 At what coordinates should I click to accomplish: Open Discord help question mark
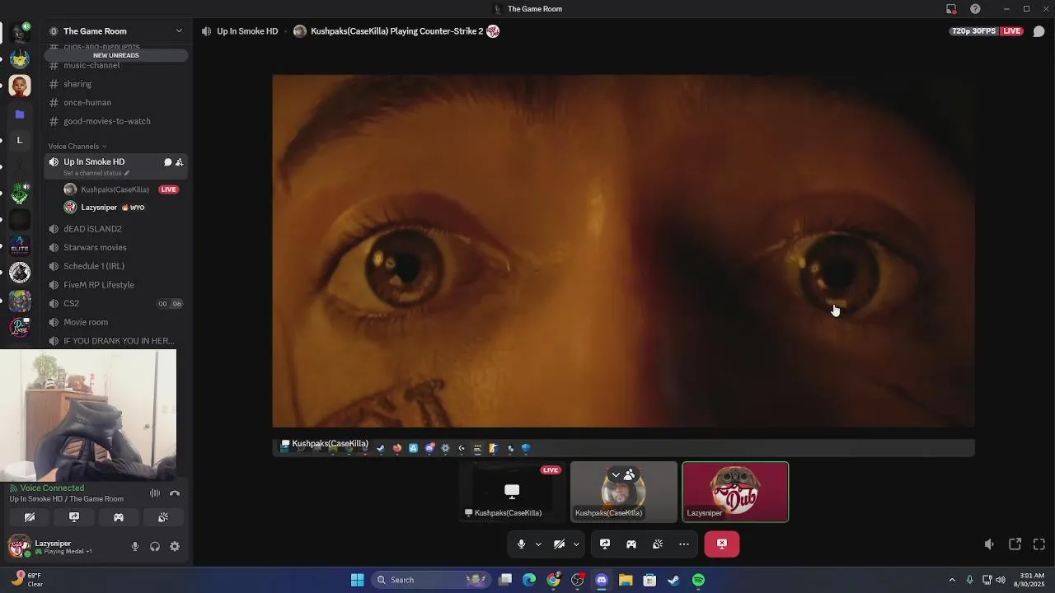point(976,9)
